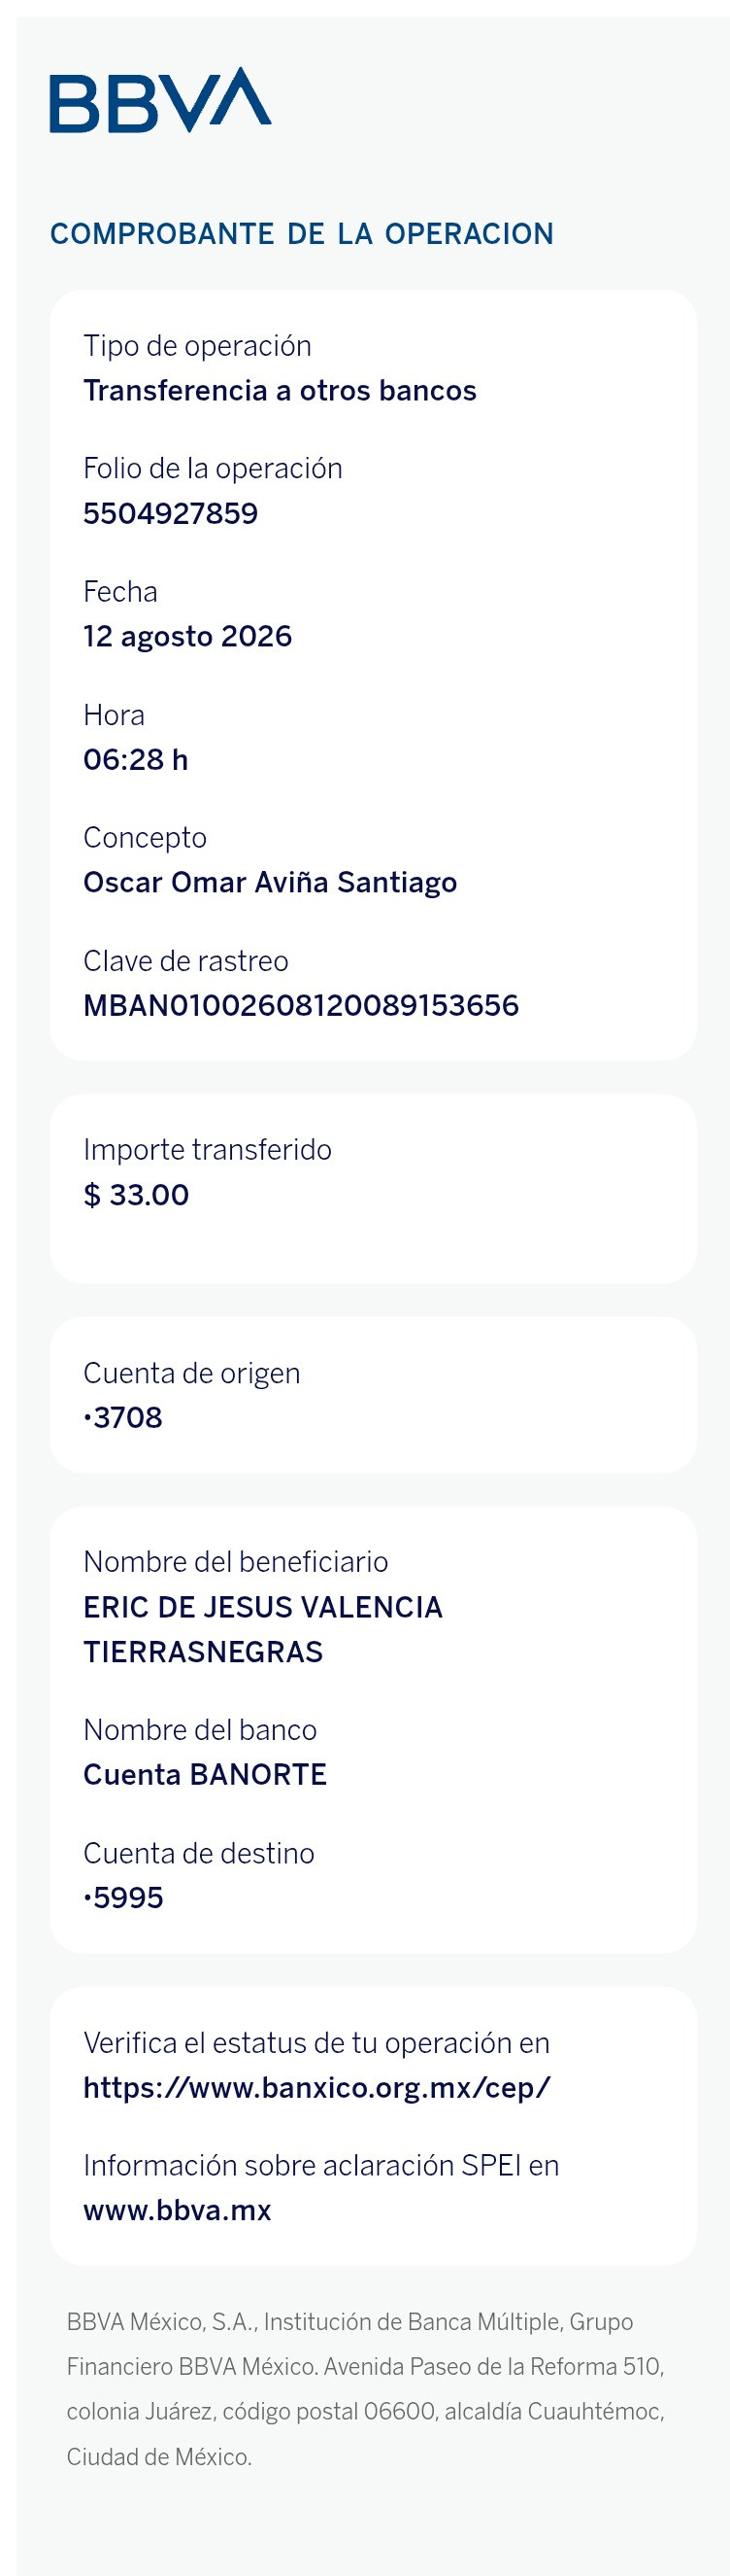730x2576 pixels.
Task: Click the Comprobante de la operacion heading
Action: (x=302, y=234)
